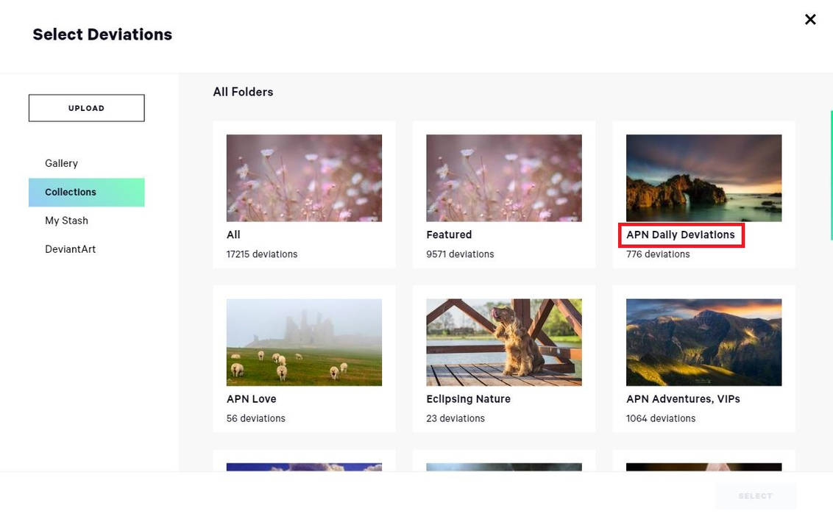Click the Upload button
Viewport: 833px width, 519px height.
coord(86,108)
